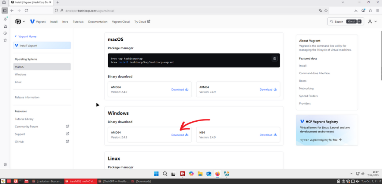Image resolution: width=382 pixels, height=184 pixels.
Task: Copy the brew install command snippet
Action: click(x=275, y=59)
